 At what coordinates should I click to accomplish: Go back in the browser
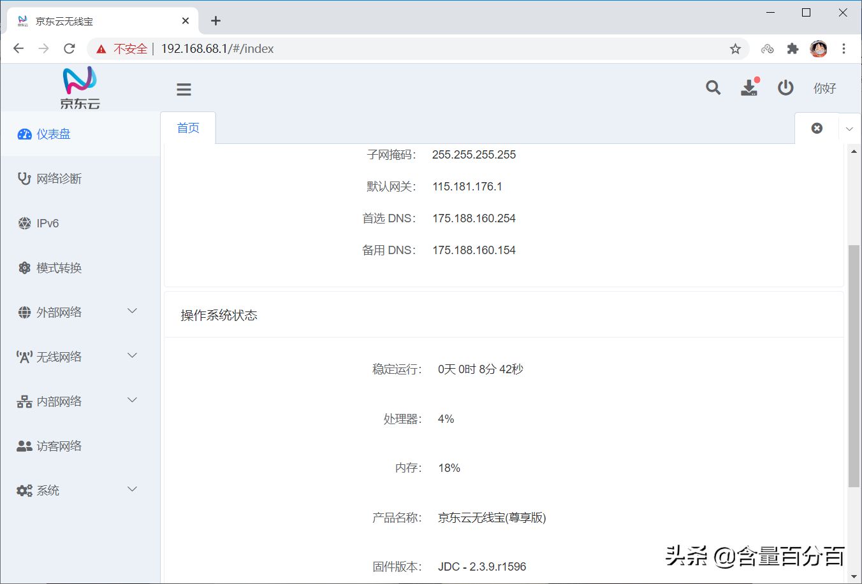click(18, 48)
